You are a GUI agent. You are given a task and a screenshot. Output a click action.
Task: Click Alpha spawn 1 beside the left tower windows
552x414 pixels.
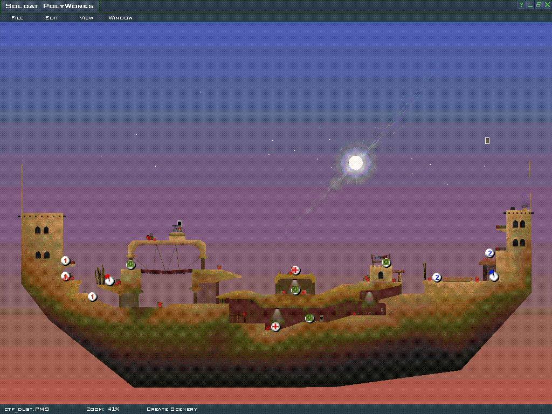65,261
